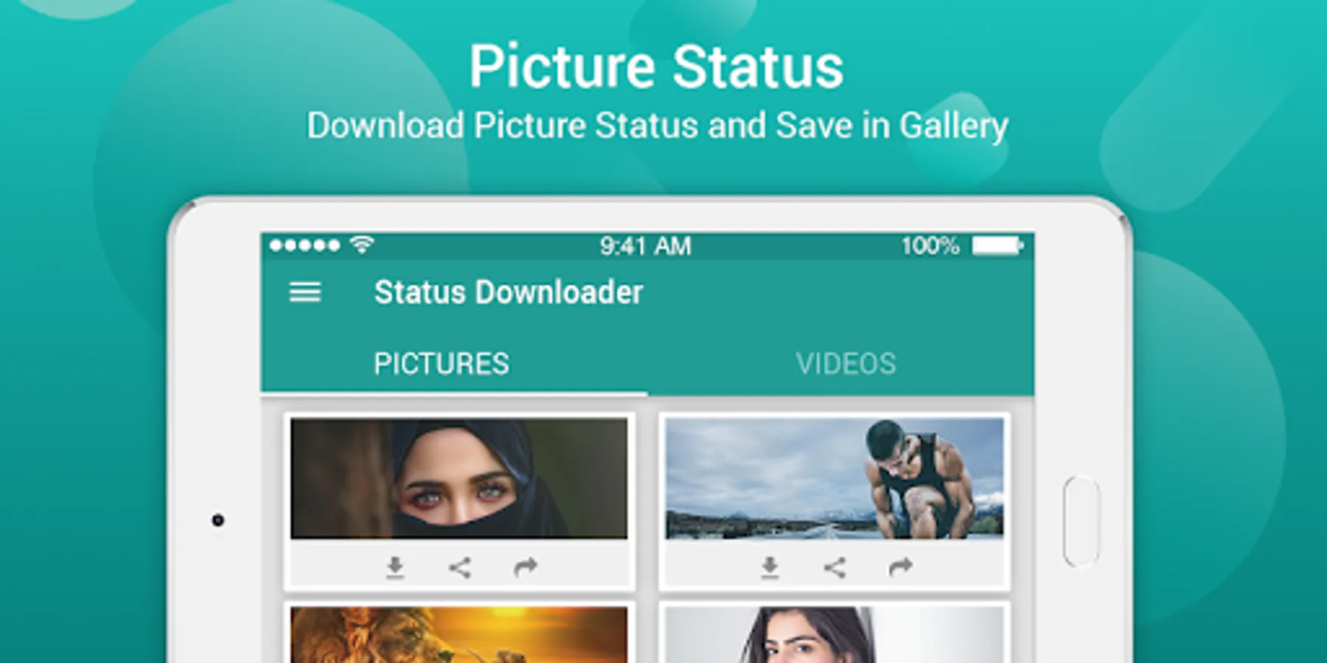Switch to the VIDEOS tab
Viewport: 1327px width, 663px height.
pyautogui.click(x=846, y=364)
